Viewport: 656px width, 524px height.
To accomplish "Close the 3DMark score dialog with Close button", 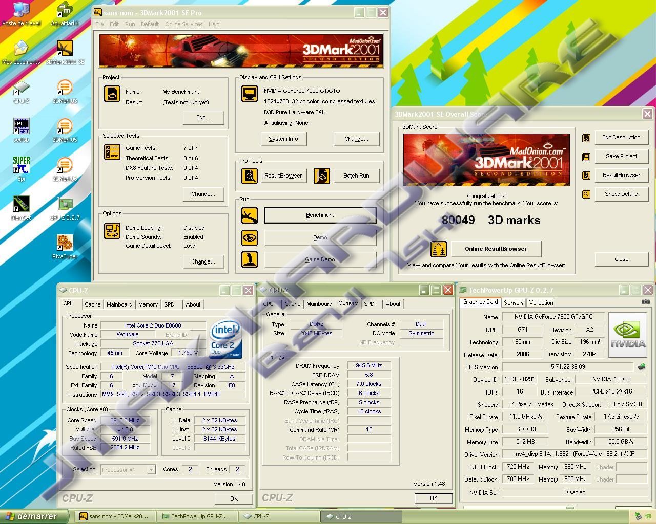I will [x=621, y=259].
